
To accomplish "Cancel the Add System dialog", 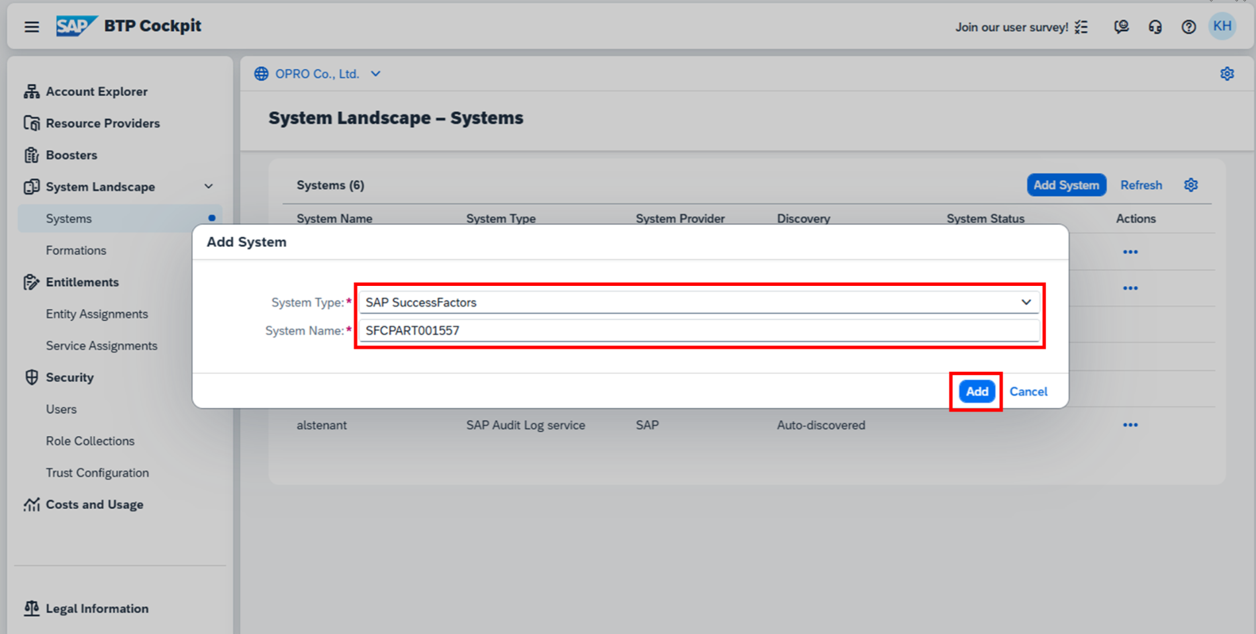I will (1028, 392).
